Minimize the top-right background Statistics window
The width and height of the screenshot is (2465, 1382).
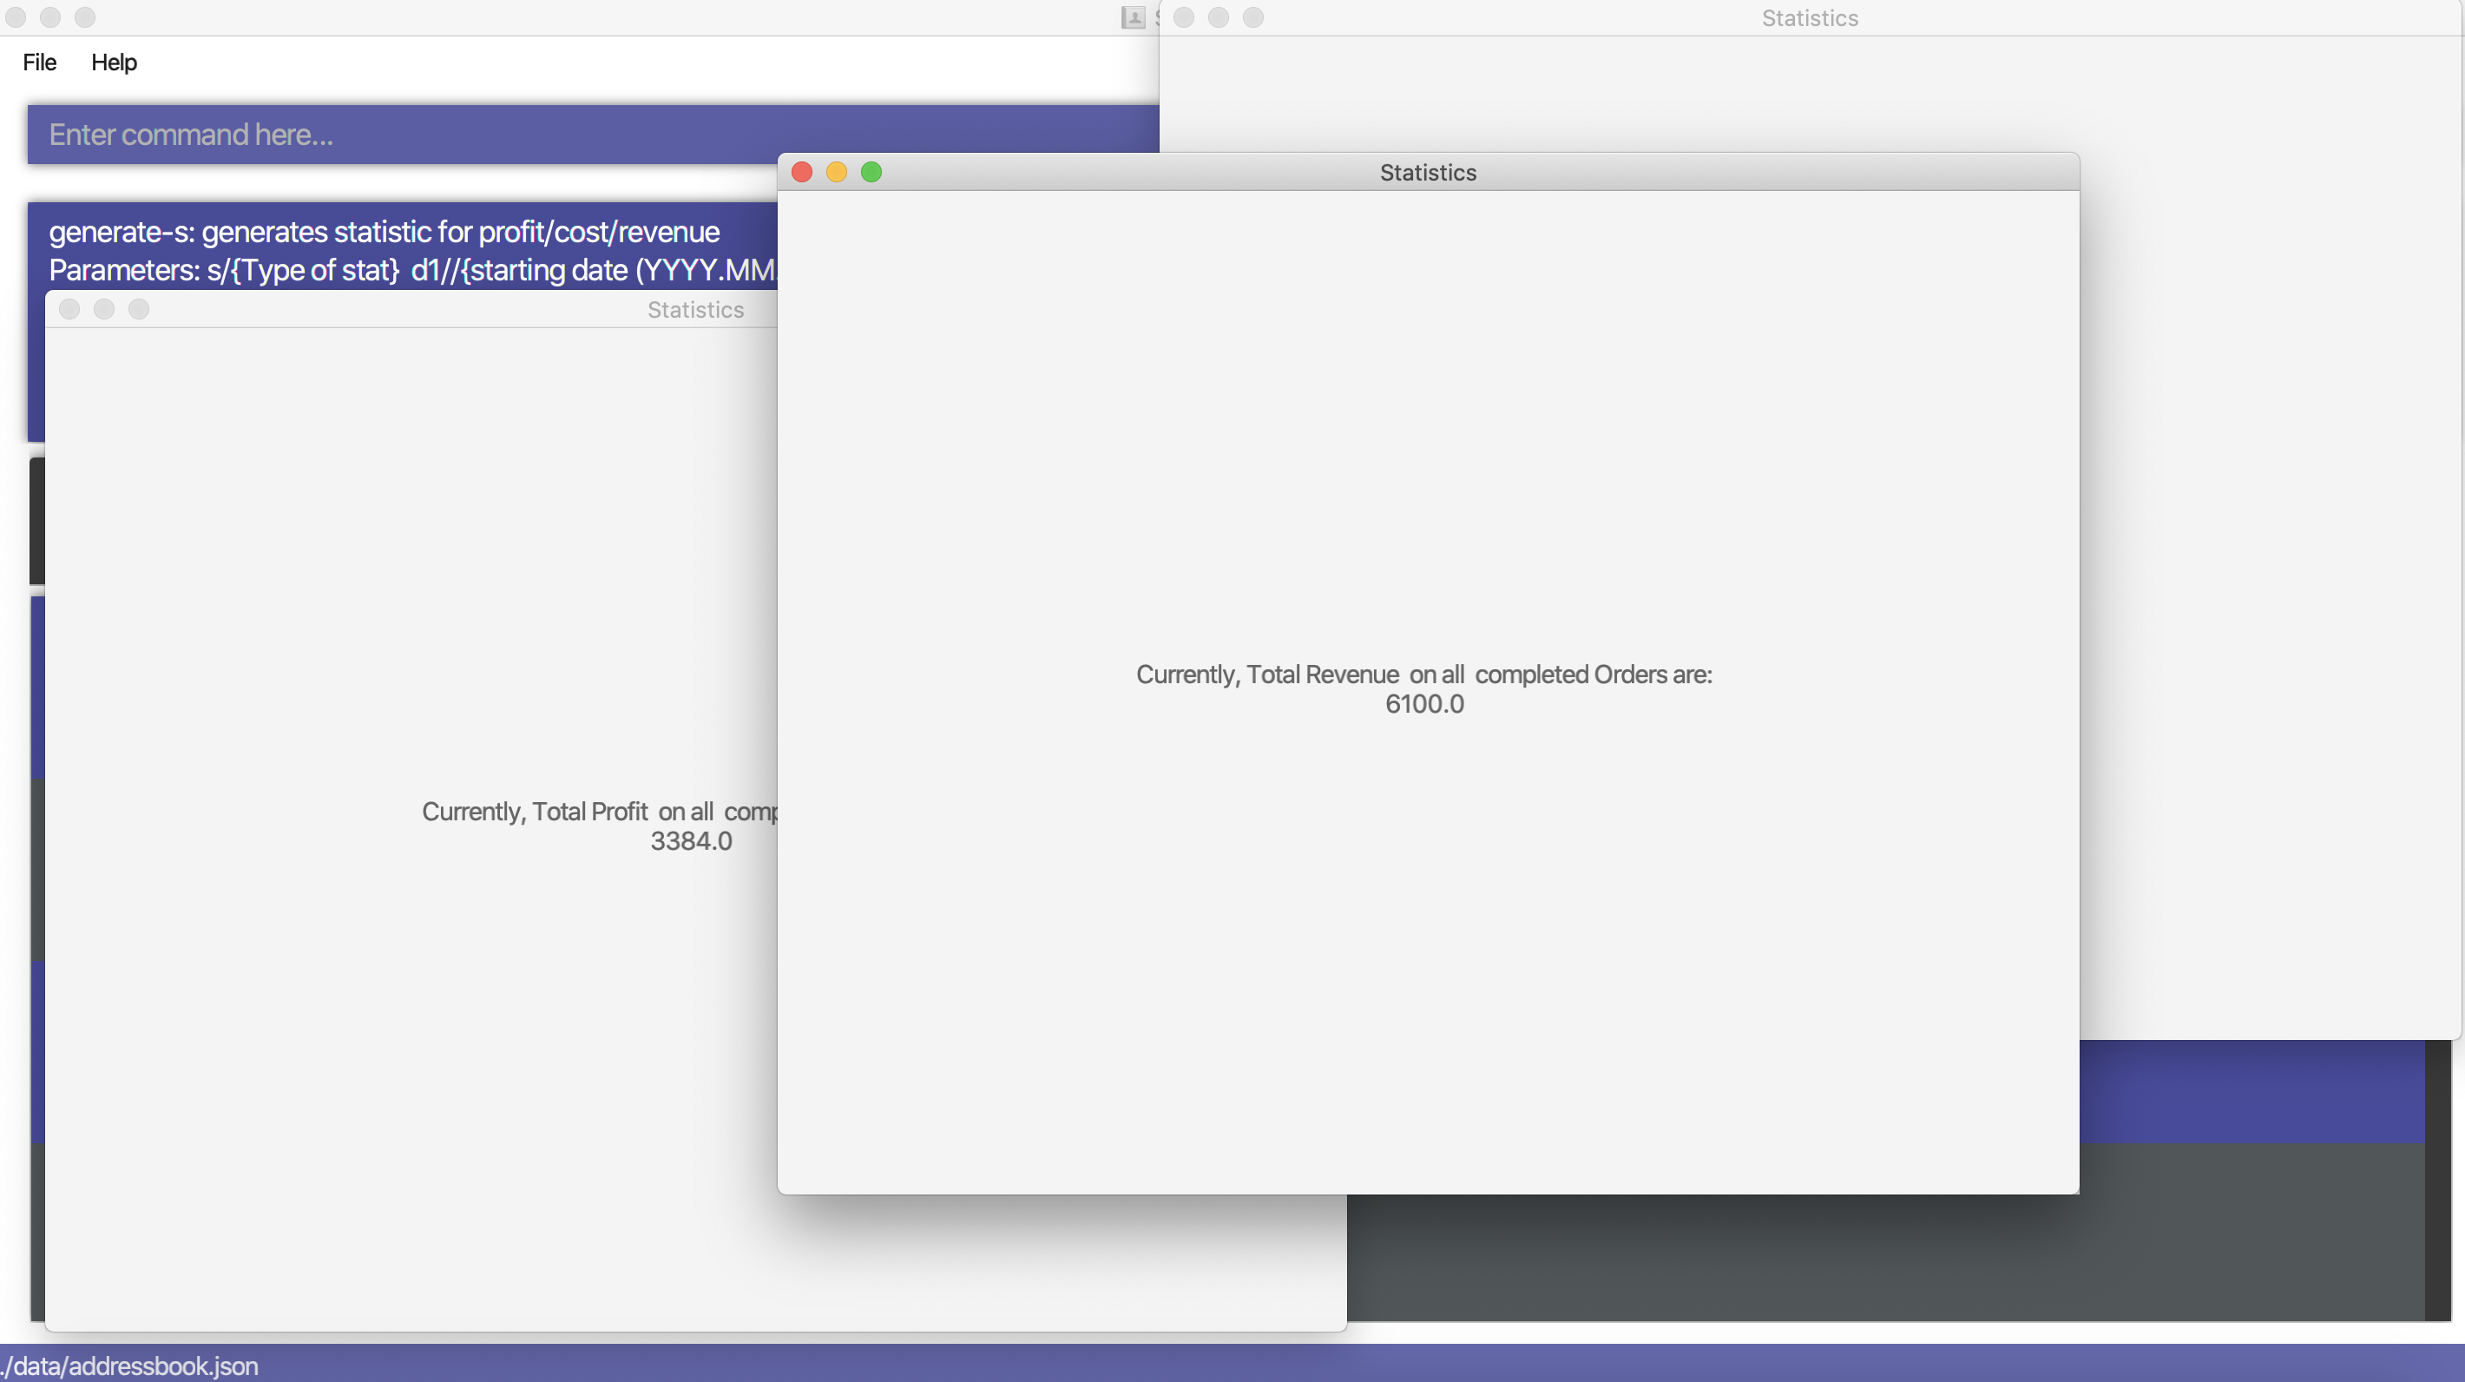click(x=1218, y=17)
